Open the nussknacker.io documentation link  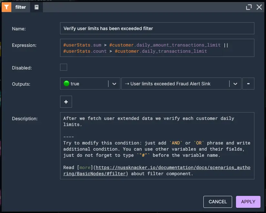[157, 171]
